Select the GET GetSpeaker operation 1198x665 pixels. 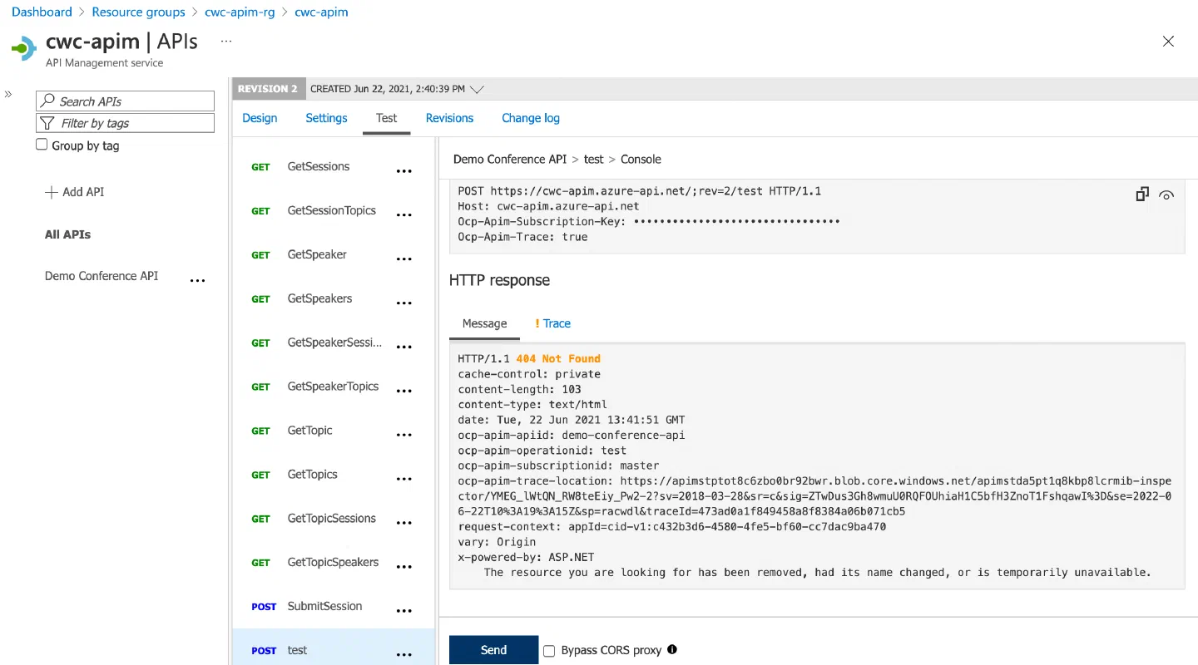tap(334, 254)
